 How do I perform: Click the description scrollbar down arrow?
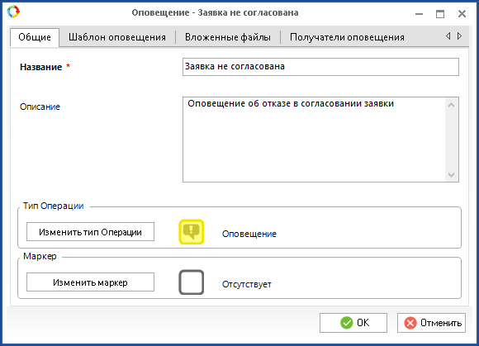[452, 175]
